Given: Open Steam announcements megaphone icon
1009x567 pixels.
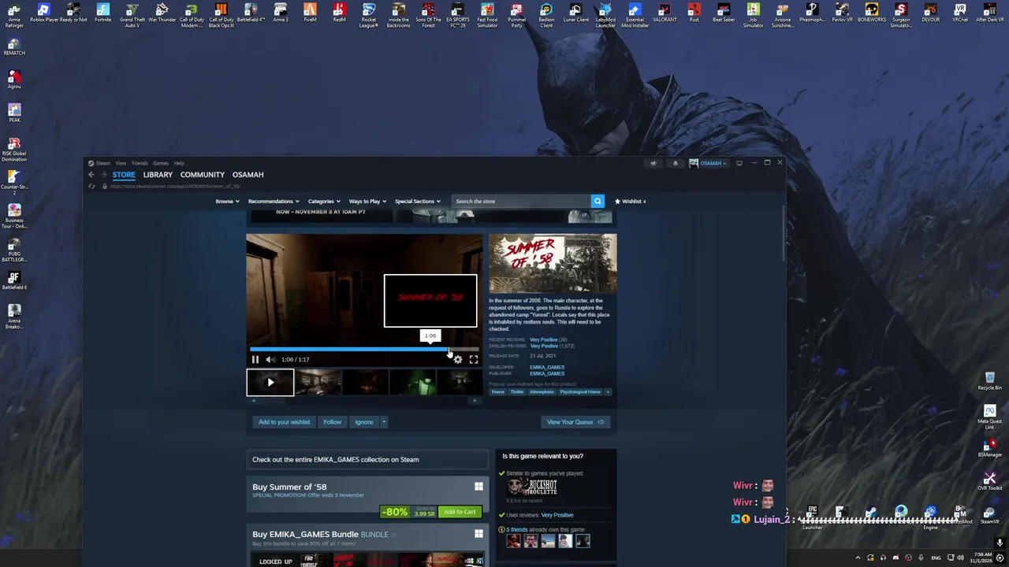Looking at the screenshot, I should (653, 163).
